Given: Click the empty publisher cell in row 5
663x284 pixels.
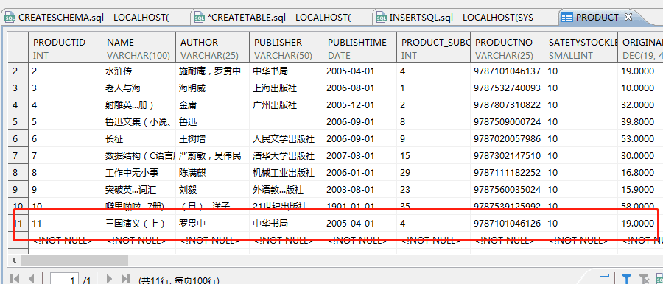Looking at the screenshot, I should pyautogui.click(x=286, y=121).
